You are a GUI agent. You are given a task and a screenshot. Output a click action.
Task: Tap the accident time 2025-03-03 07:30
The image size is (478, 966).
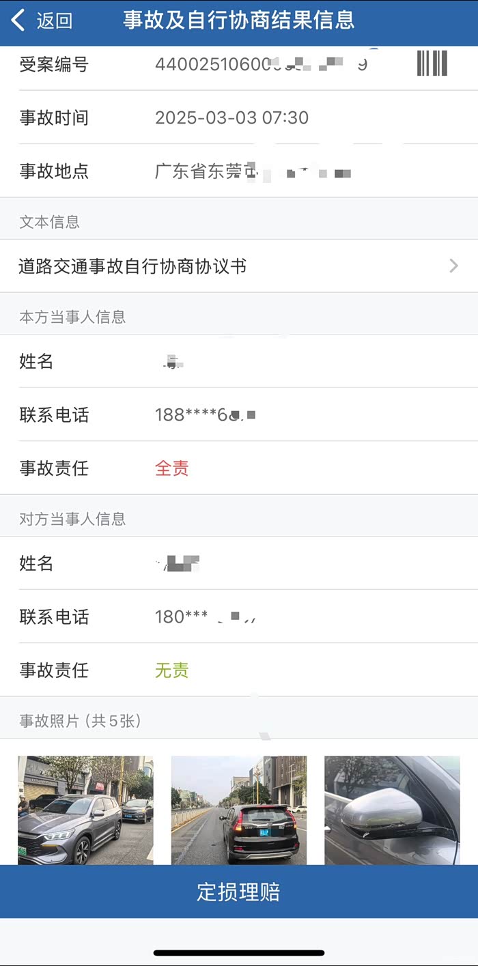[x=231, y=117]
